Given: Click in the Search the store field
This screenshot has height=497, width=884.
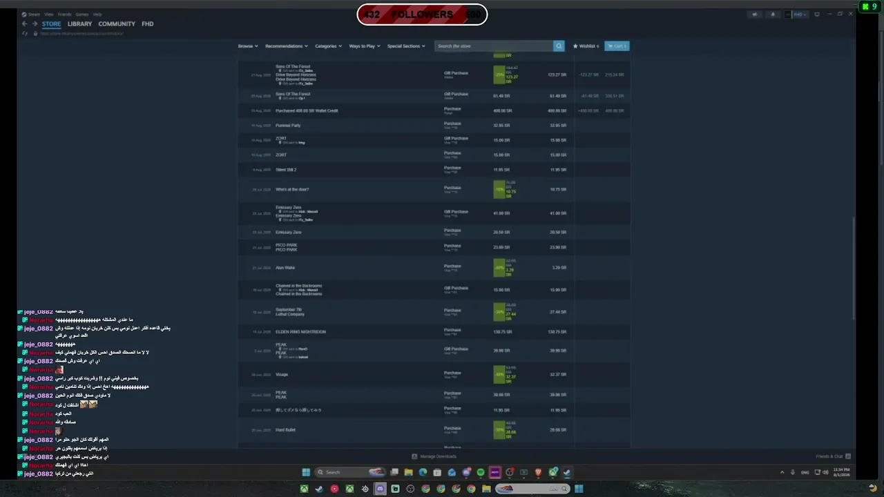Looking at the screenshot, I should 494,46.
